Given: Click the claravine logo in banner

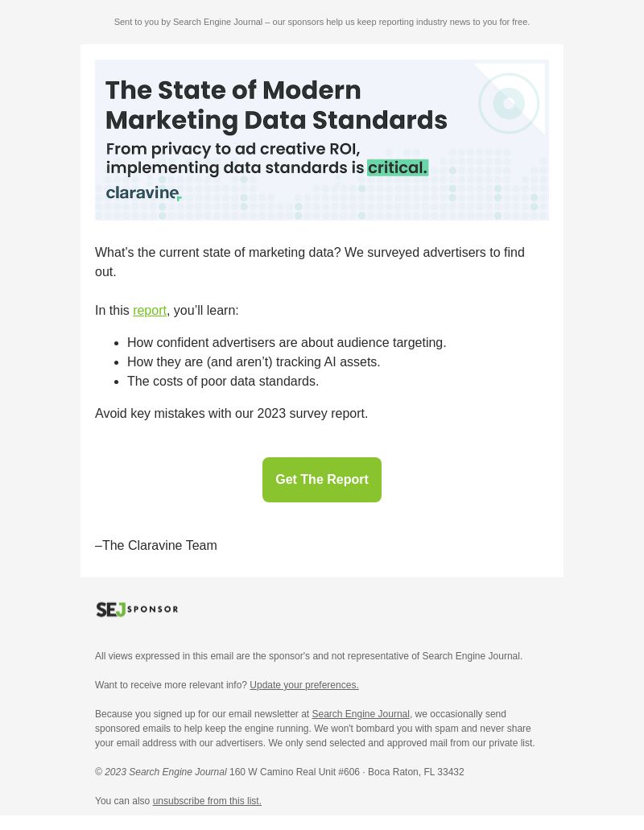Looking at the screenshot, I should tap(143, 192).
